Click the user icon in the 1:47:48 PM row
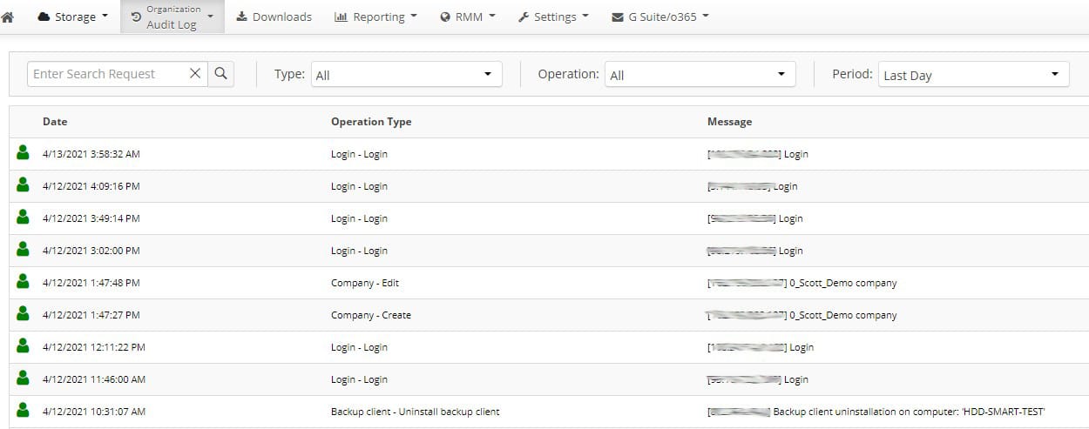This screenshot has width=1089, height=429. pos(23,282)
